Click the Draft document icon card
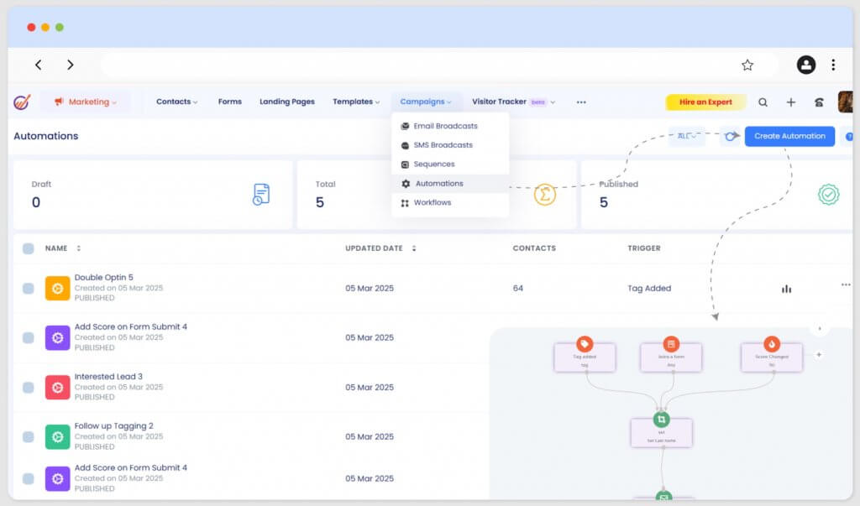This screenshot has height=506, width=860. coord(261,193)
